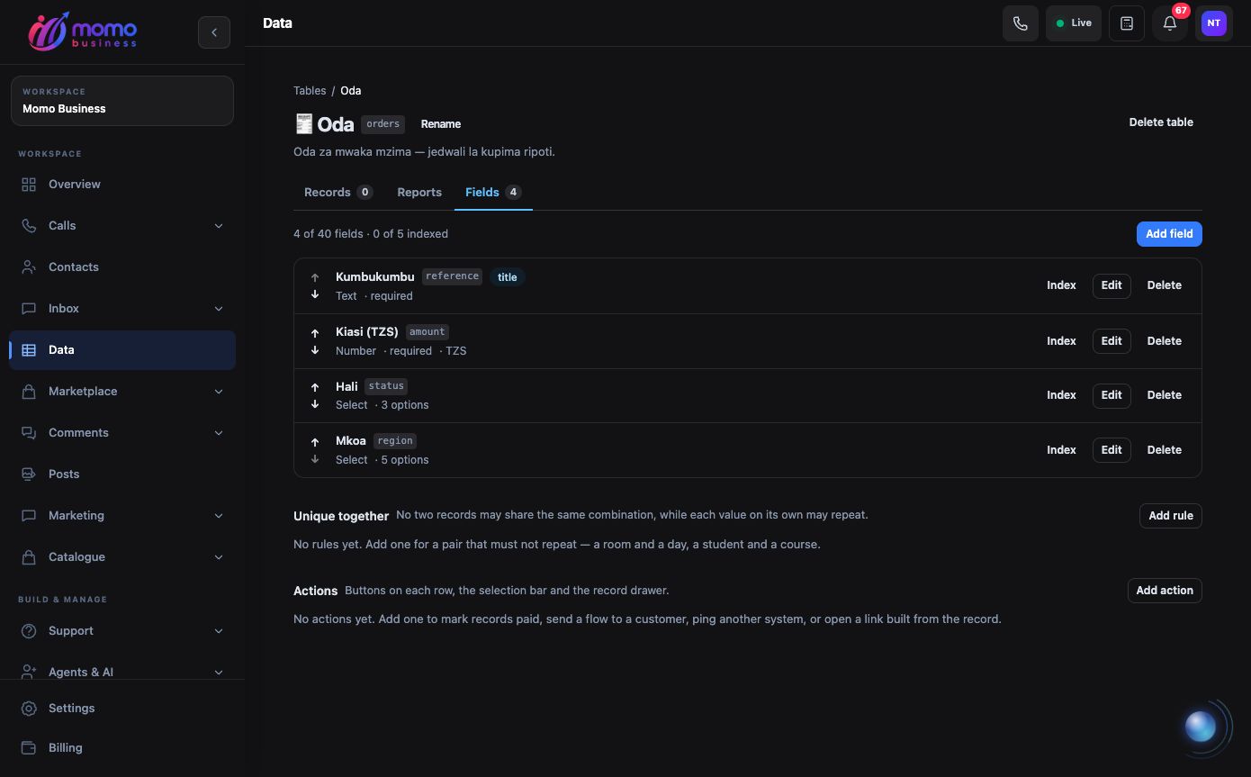
Task: Click the calculator icon in top bar
Action: (x=1127, y=23)
